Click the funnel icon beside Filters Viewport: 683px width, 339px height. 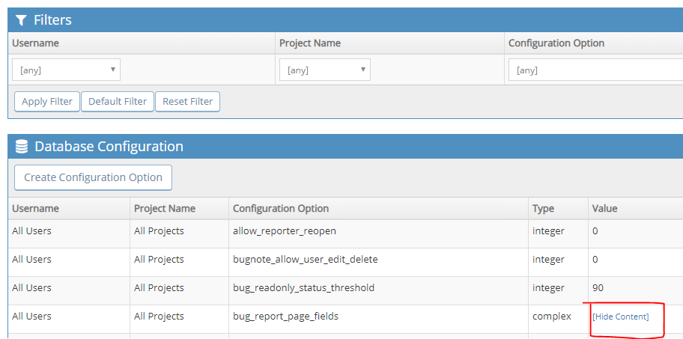22,20
